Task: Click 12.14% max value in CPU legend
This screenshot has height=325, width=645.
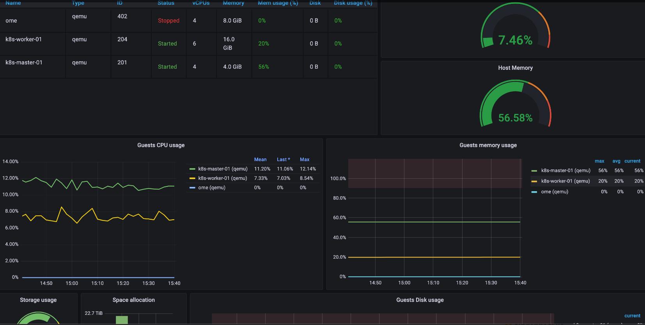Action: 308,169
